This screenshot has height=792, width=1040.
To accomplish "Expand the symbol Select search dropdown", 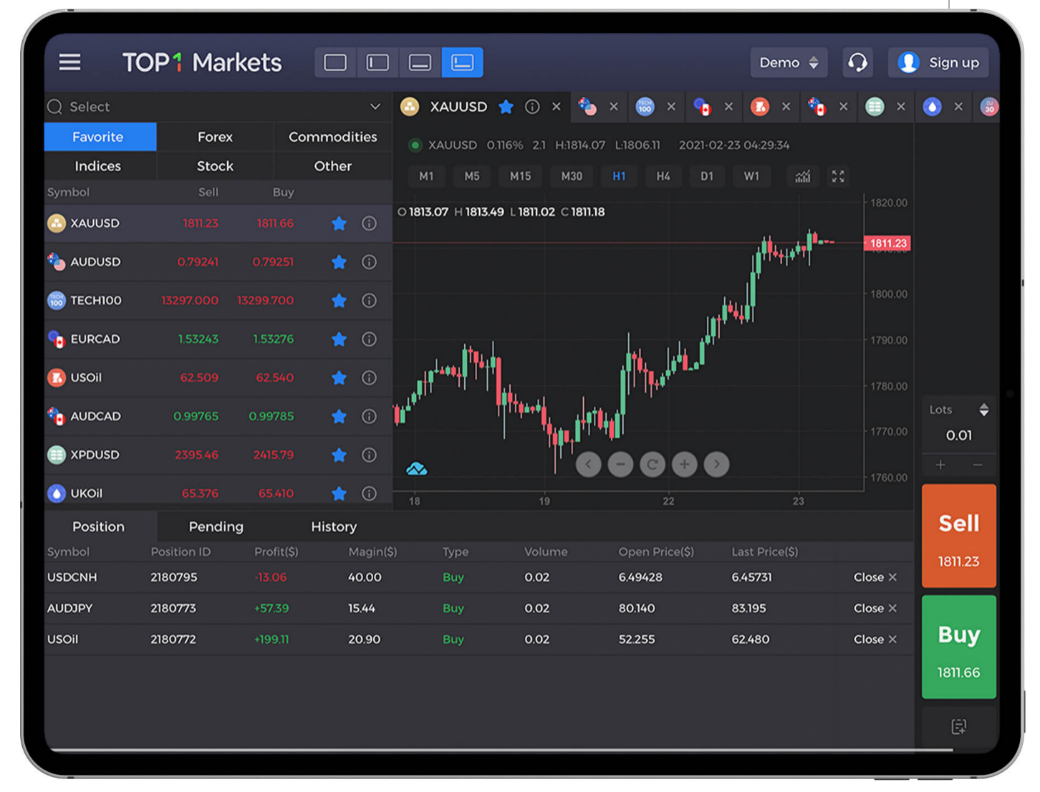I will 375,107.
